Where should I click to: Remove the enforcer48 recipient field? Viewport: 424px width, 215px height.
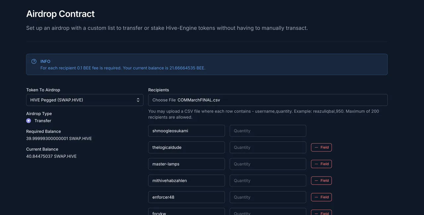click(x=321, y=197)
